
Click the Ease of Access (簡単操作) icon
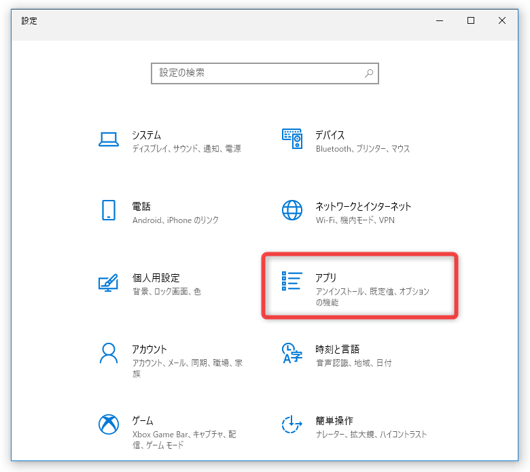[x=292, y=424]
